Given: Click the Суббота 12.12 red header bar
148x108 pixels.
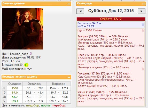Looking at the screenshot, I should (x=111, y=19).
